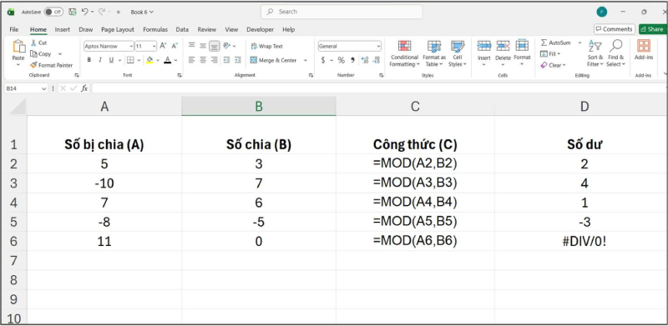The width and height of the screenshot is (668, 326).
Task: Click Merge & Center button
Action: 273,60
